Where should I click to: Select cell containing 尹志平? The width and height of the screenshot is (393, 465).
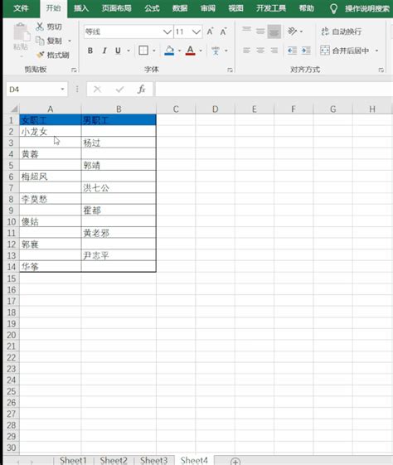(119, 255)
